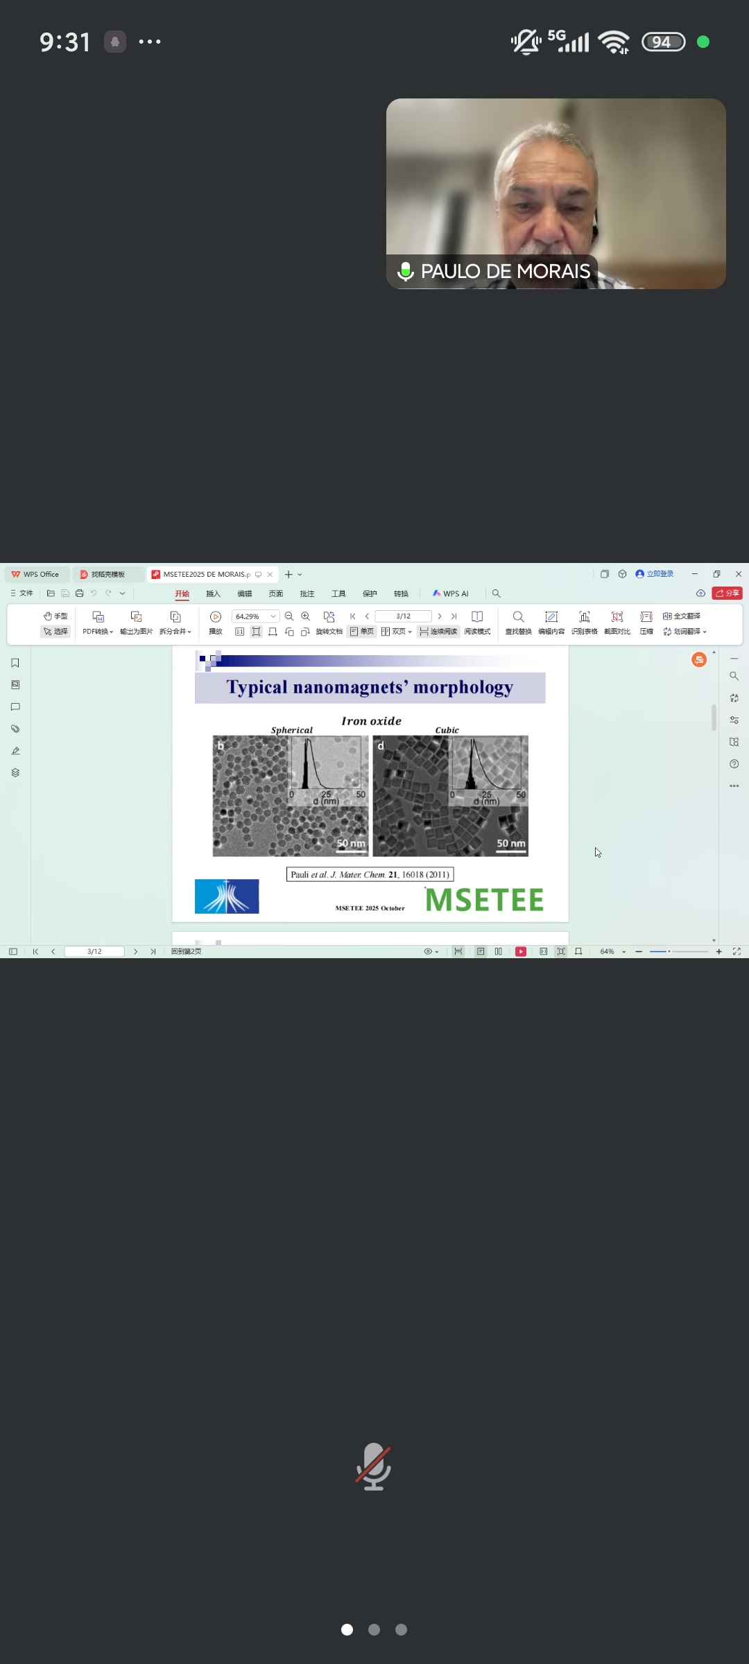Click the Compress (压缩) tool icon
This screenshot has height=1664, width=749.
(x=646, y=617)
